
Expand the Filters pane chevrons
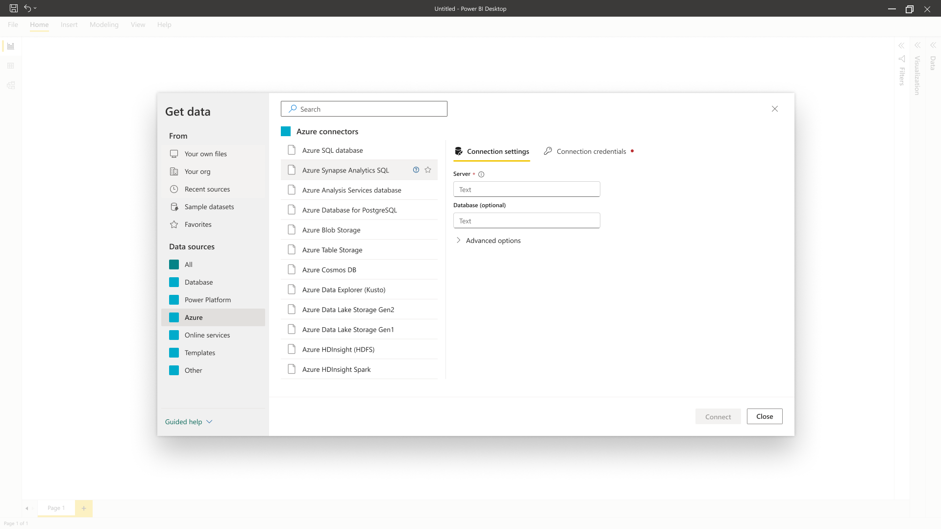(x=901, y=46)
